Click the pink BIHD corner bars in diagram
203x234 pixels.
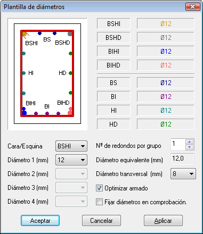(x=70, y=111)
